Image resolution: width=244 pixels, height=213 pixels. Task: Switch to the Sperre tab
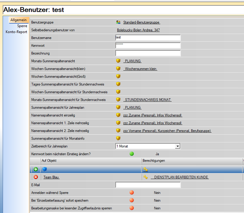click(22, 26)
